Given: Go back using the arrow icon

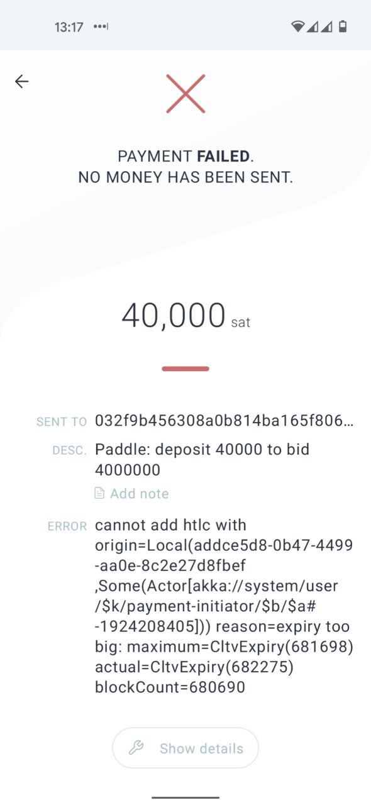Looking at the screenshot, I should coord(22,81).
